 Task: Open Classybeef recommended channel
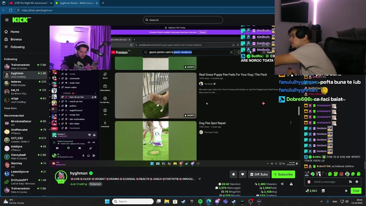point(25,157)
